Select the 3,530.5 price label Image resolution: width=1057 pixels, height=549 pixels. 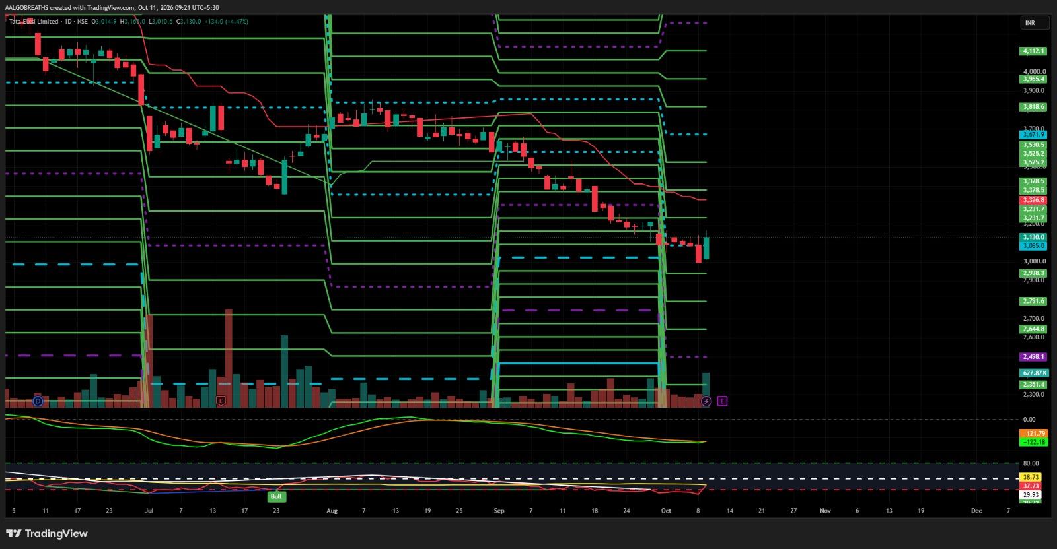point(1034,145)
